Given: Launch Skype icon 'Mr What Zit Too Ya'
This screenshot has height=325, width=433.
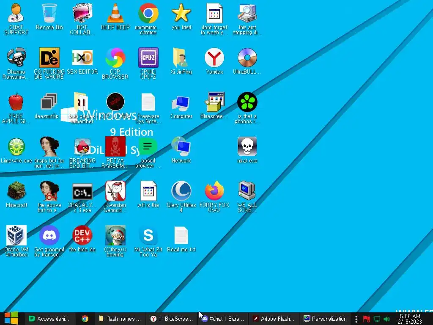Looking at the screenshot, I should click(x=148, y=241).
